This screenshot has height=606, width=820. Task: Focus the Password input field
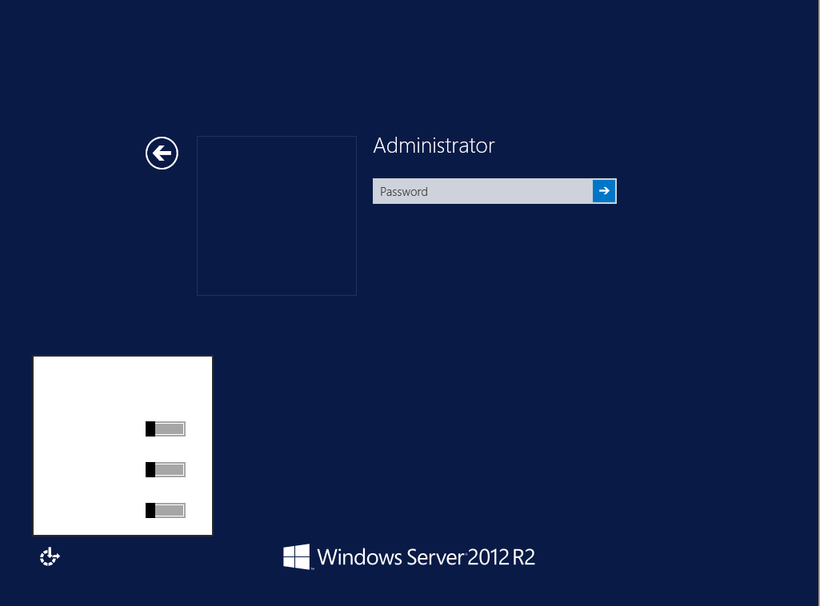click(482, 191)
